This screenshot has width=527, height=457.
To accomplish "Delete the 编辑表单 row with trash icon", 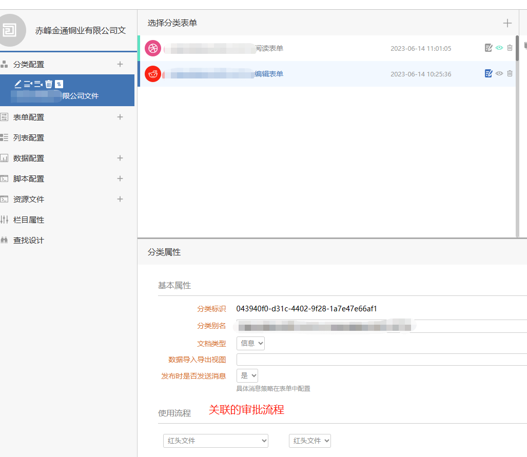I will [x=510, y=74].
